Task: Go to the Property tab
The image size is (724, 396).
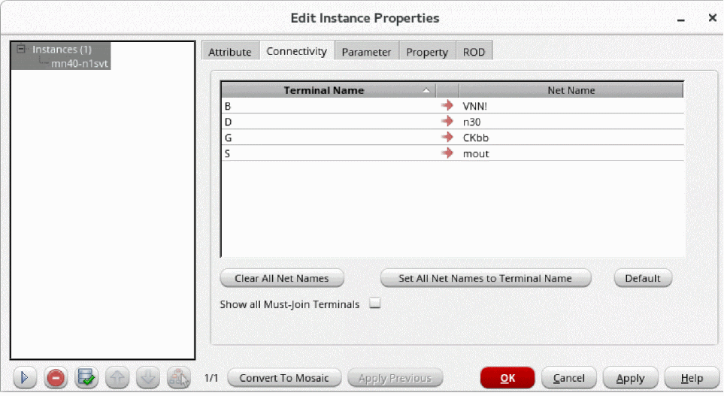Action: [427, 52]
